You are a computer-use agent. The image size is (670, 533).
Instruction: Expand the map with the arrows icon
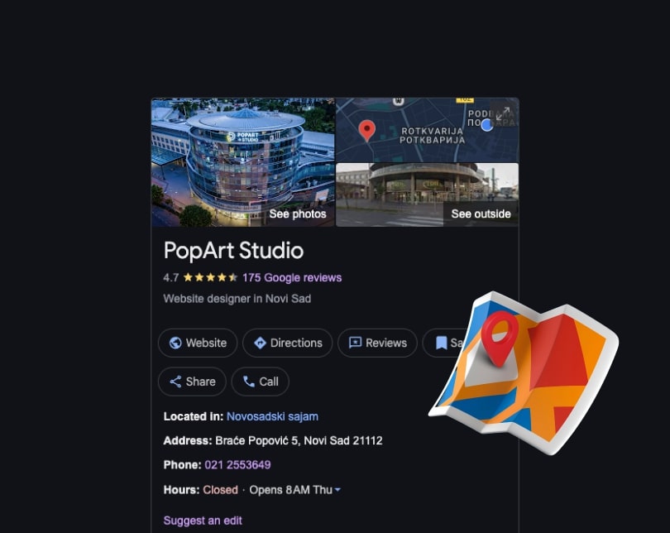click(x=503, y=113)
